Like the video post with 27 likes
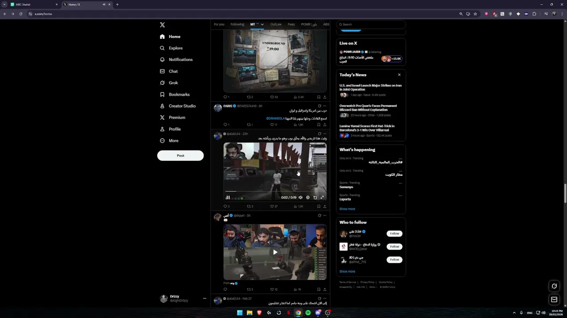 click(x=274, y=206)
